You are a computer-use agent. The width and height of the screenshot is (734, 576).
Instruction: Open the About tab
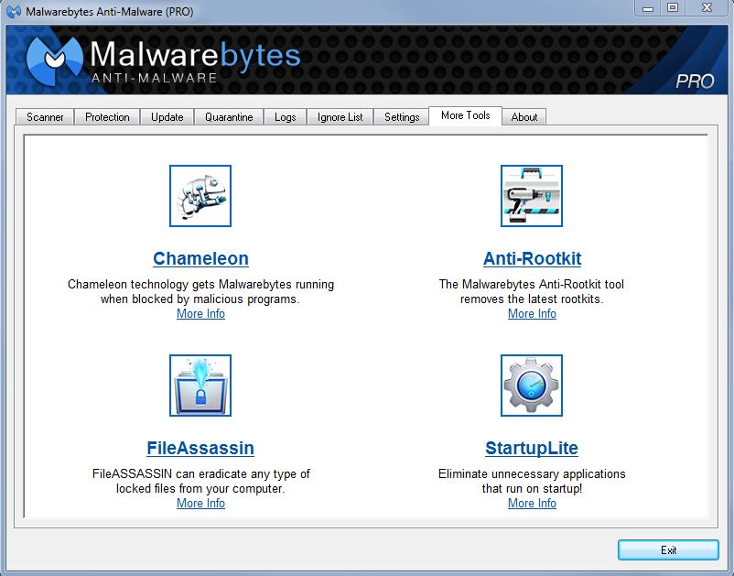[x=524, y=117]
